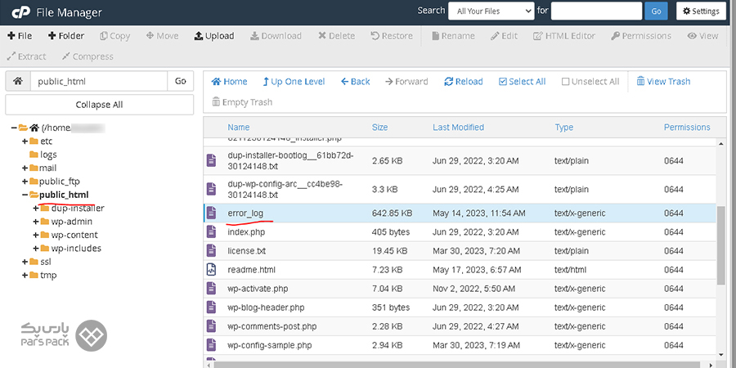Screen dimensions: 736x368
Task: Select the logs folder in tree
Action: pyautogui.click(x=43, y=155)
